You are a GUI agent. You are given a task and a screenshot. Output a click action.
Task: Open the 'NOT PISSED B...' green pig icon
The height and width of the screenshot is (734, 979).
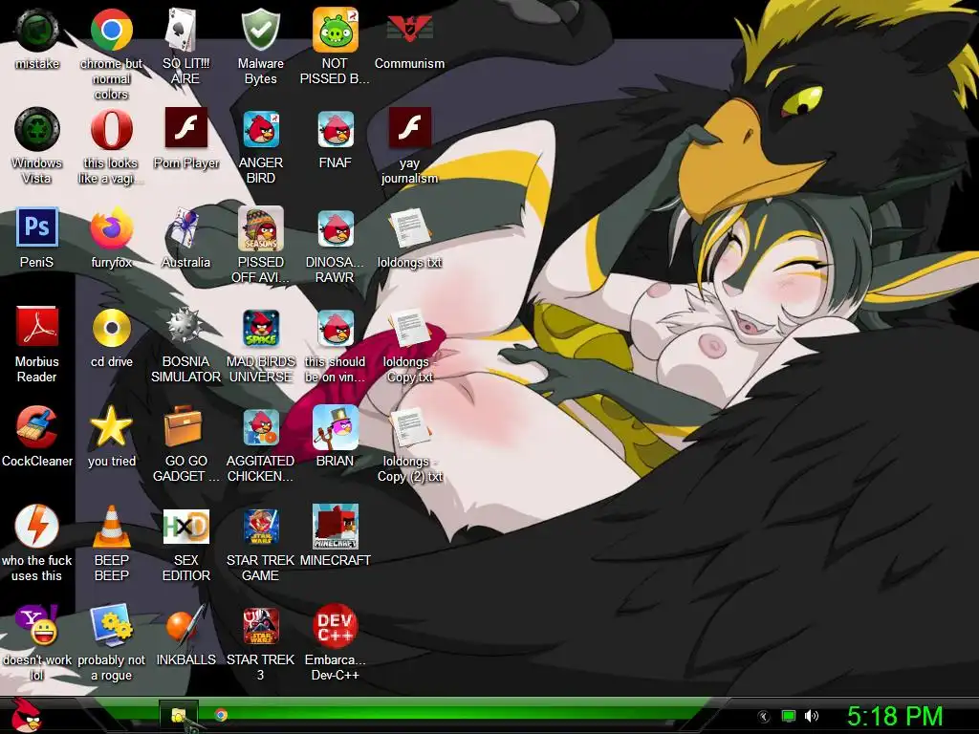336,30
